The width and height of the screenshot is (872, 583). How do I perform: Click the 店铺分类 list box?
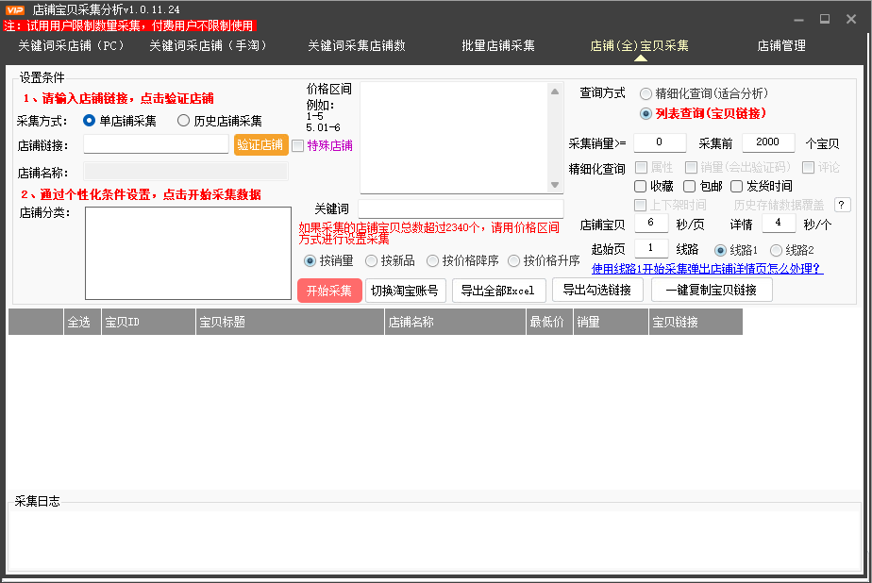[x=188, y=253]
